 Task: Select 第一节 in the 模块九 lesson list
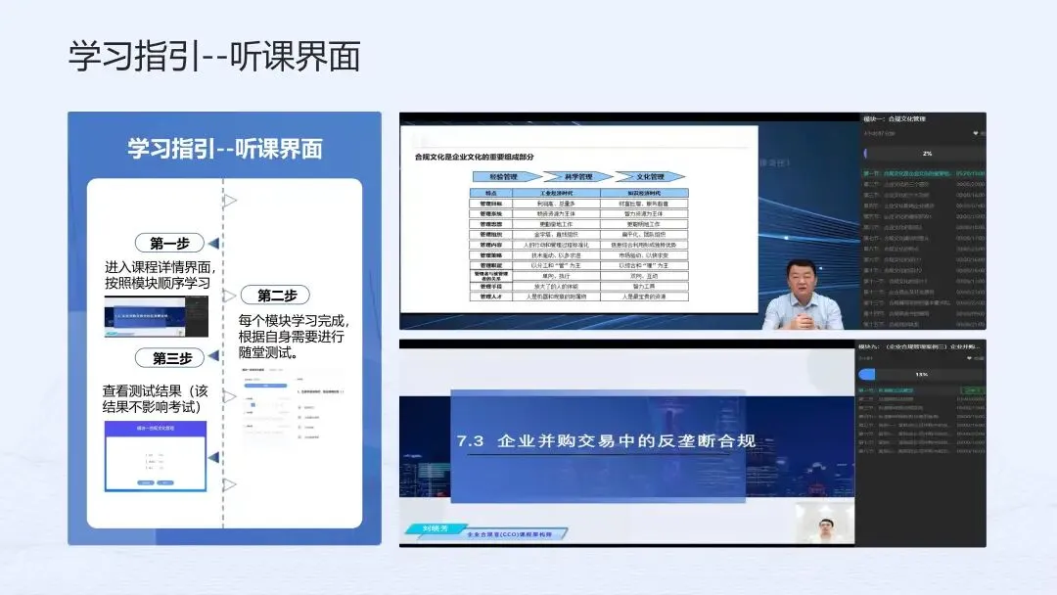pos(921,390)
